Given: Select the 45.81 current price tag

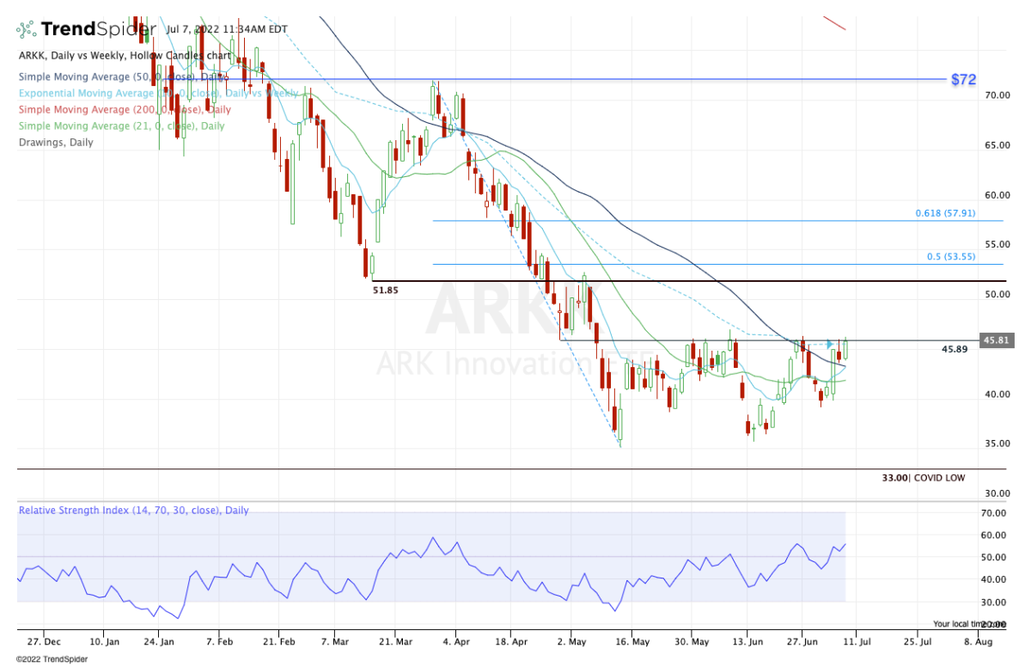Looking at the screenshot, I should coord(996,340).
